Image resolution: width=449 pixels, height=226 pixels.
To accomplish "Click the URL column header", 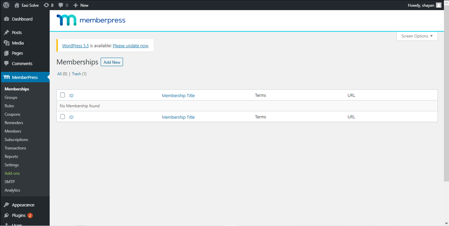I will (351, 95).
